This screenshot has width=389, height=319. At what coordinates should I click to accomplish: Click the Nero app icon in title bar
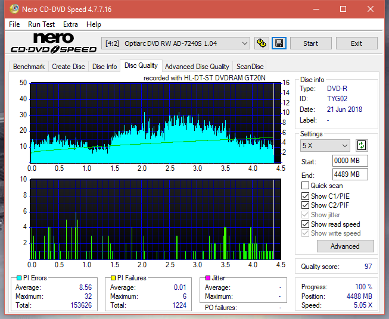click(14, 9)
